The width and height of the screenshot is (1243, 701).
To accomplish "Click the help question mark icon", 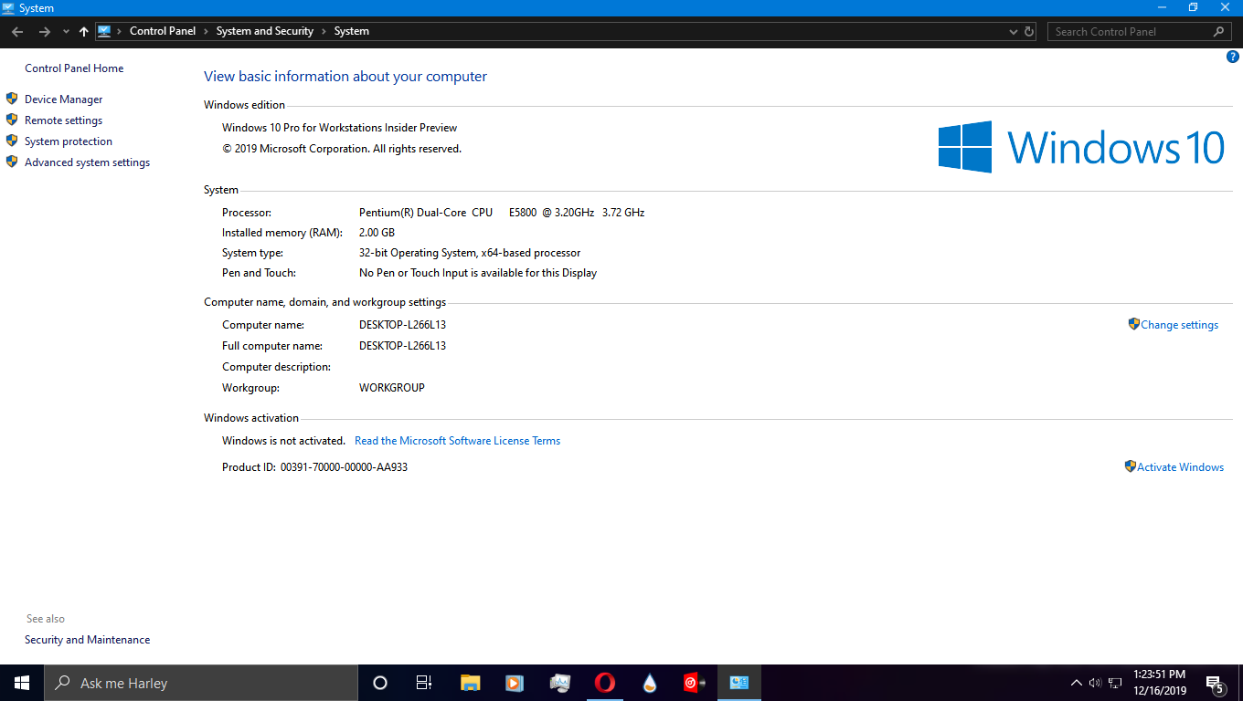I will point(1232,57).
